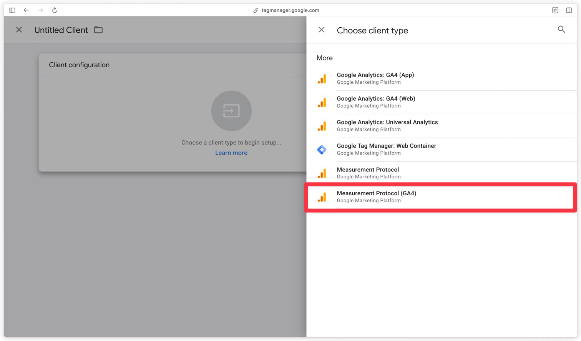The height and width of the screenshot is (341, 581).
Task: Open the Learn more link
Action: [x=231, y=153]
